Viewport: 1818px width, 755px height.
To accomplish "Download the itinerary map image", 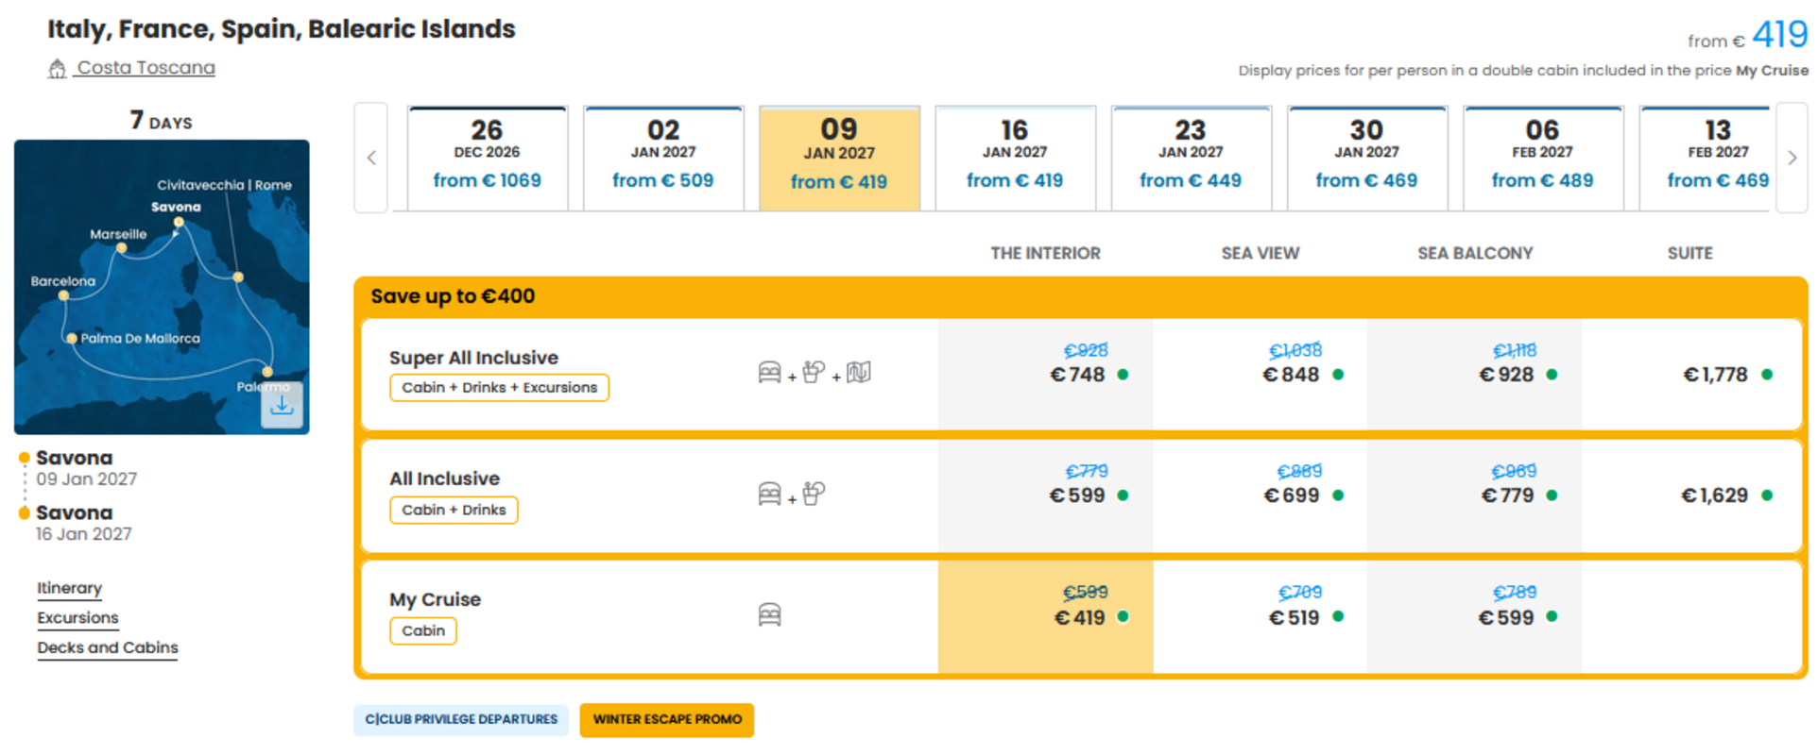I will pyautogui.click(x=282, y=405).
